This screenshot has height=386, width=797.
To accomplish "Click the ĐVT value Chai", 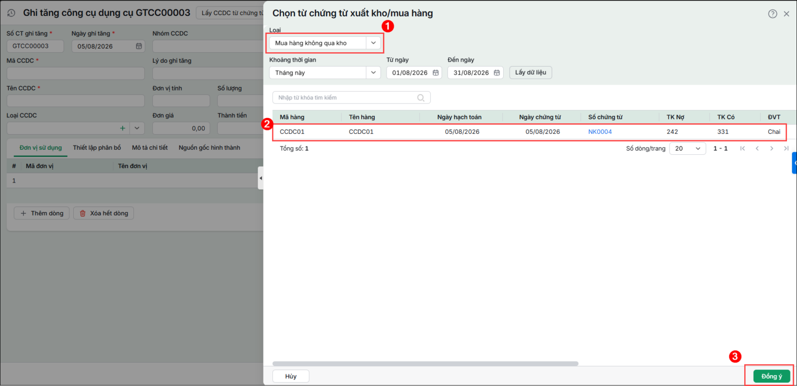I will tap(774, 132).
